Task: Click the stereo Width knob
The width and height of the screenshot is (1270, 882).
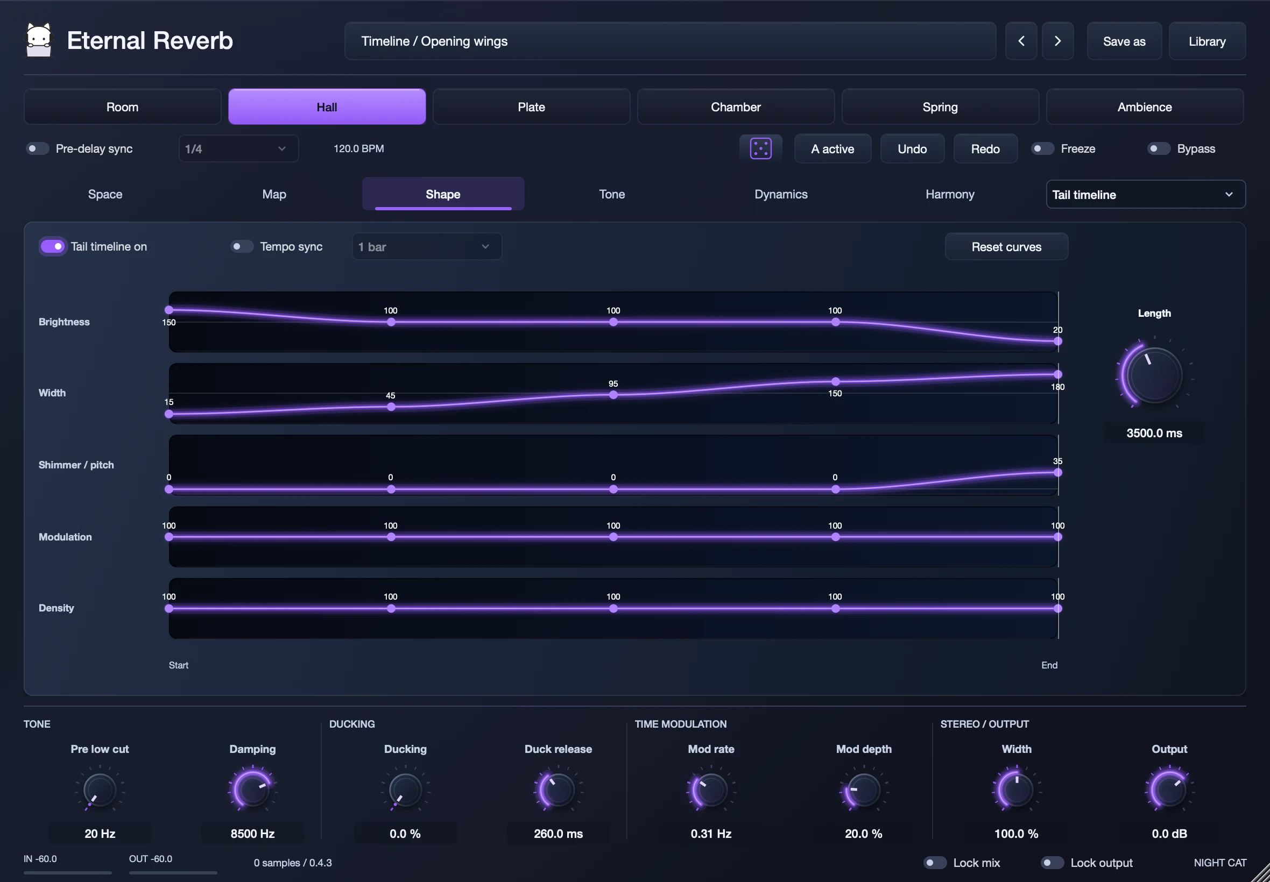Action: click(x=1016, y=790)
